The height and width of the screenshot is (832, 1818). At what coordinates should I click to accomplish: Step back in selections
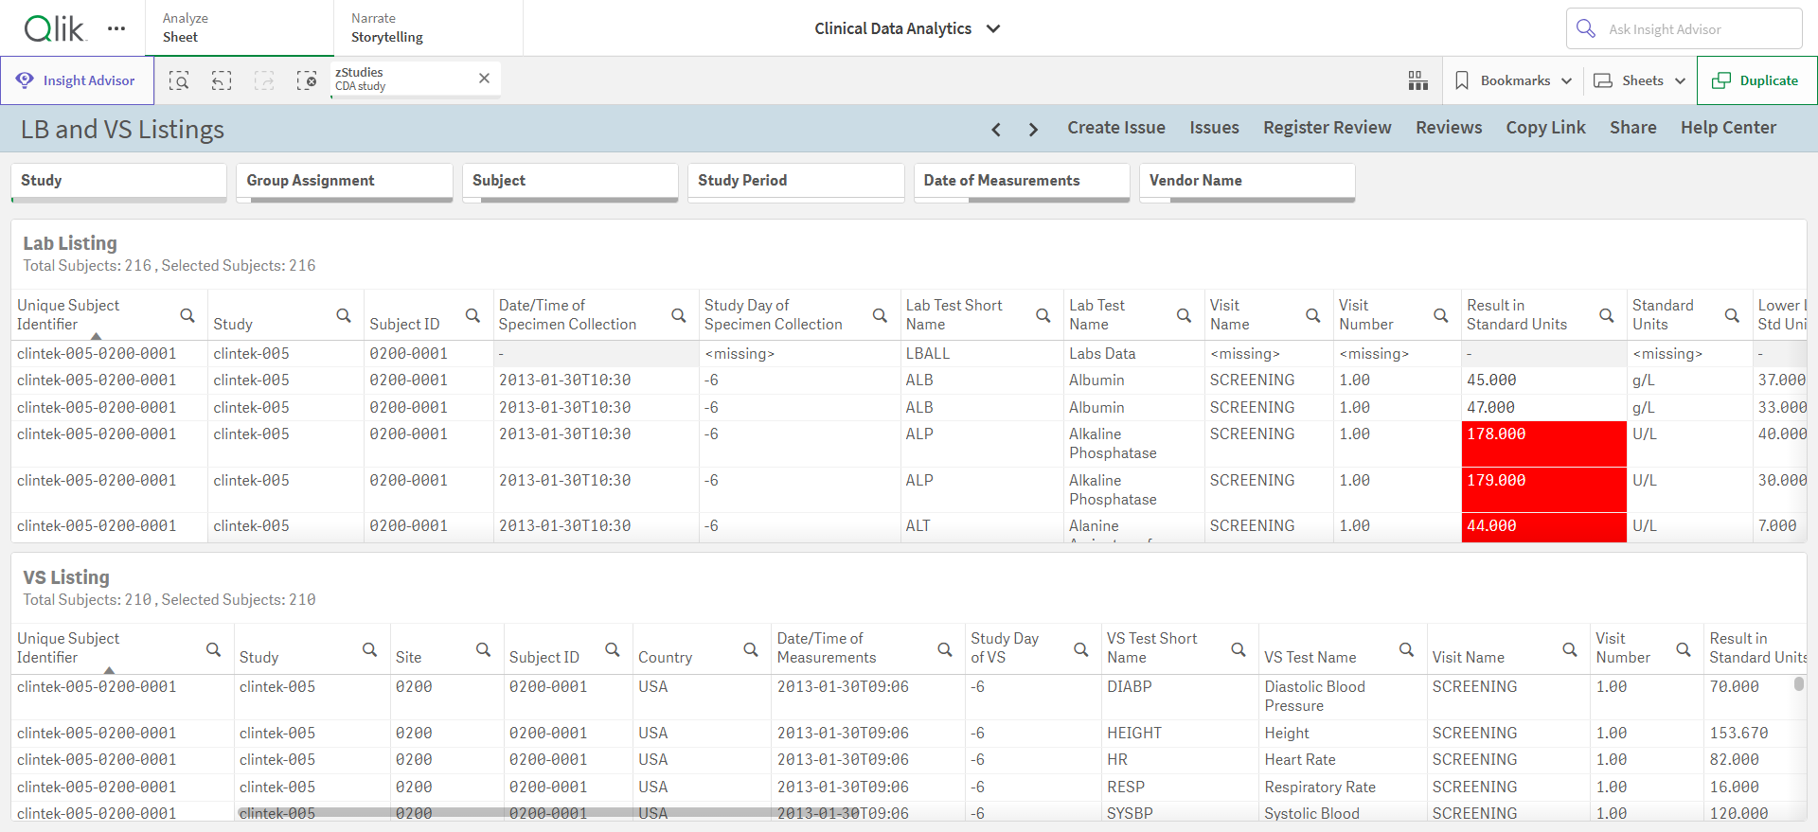pos(222,80)
